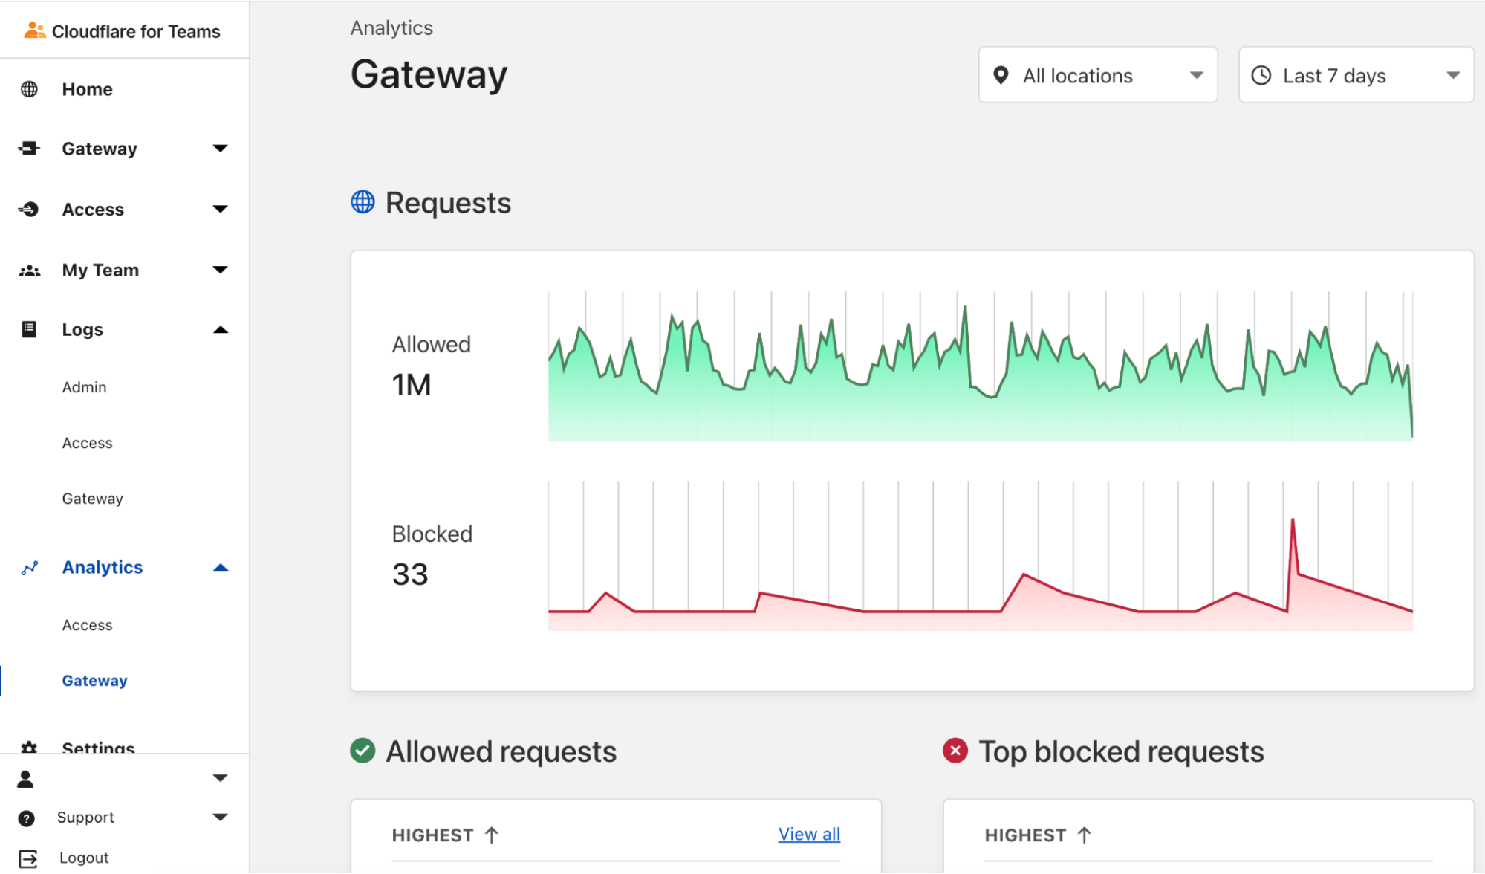Click the location pin icon
Screen dimensions: 1485x874
pyautogui.click(x=1001, y=75)
